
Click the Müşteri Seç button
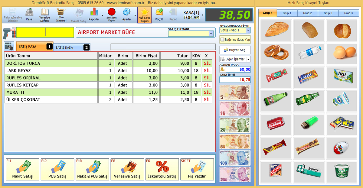(235, 50)
